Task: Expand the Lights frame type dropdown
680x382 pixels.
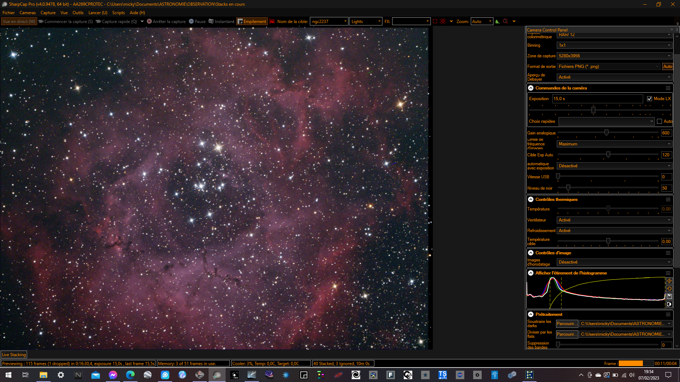Action: [366, 22]
